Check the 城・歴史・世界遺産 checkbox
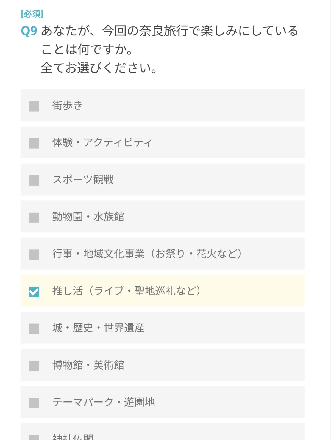The image size is (331, 440). [34, 329]
